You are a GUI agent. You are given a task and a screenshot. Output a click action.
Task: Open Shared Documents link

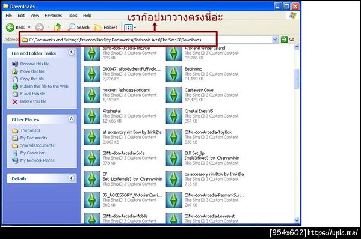(x=37, y=145)
